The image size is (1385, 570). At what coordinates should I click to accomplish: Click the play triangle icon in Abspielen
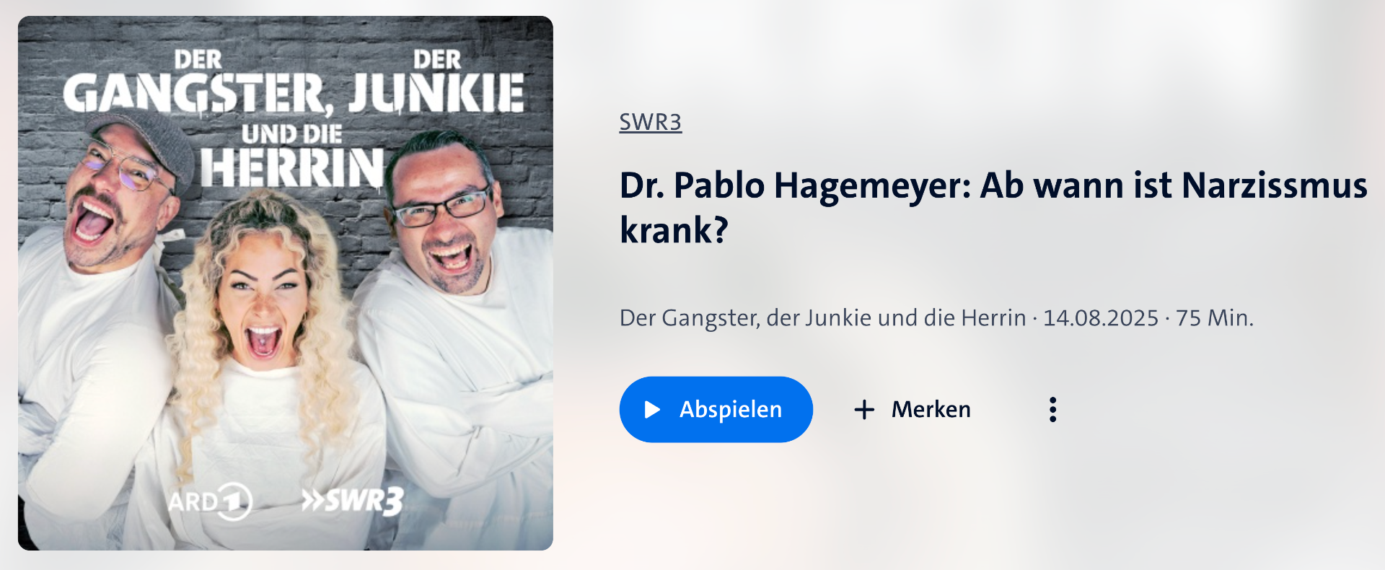[652, 410]
